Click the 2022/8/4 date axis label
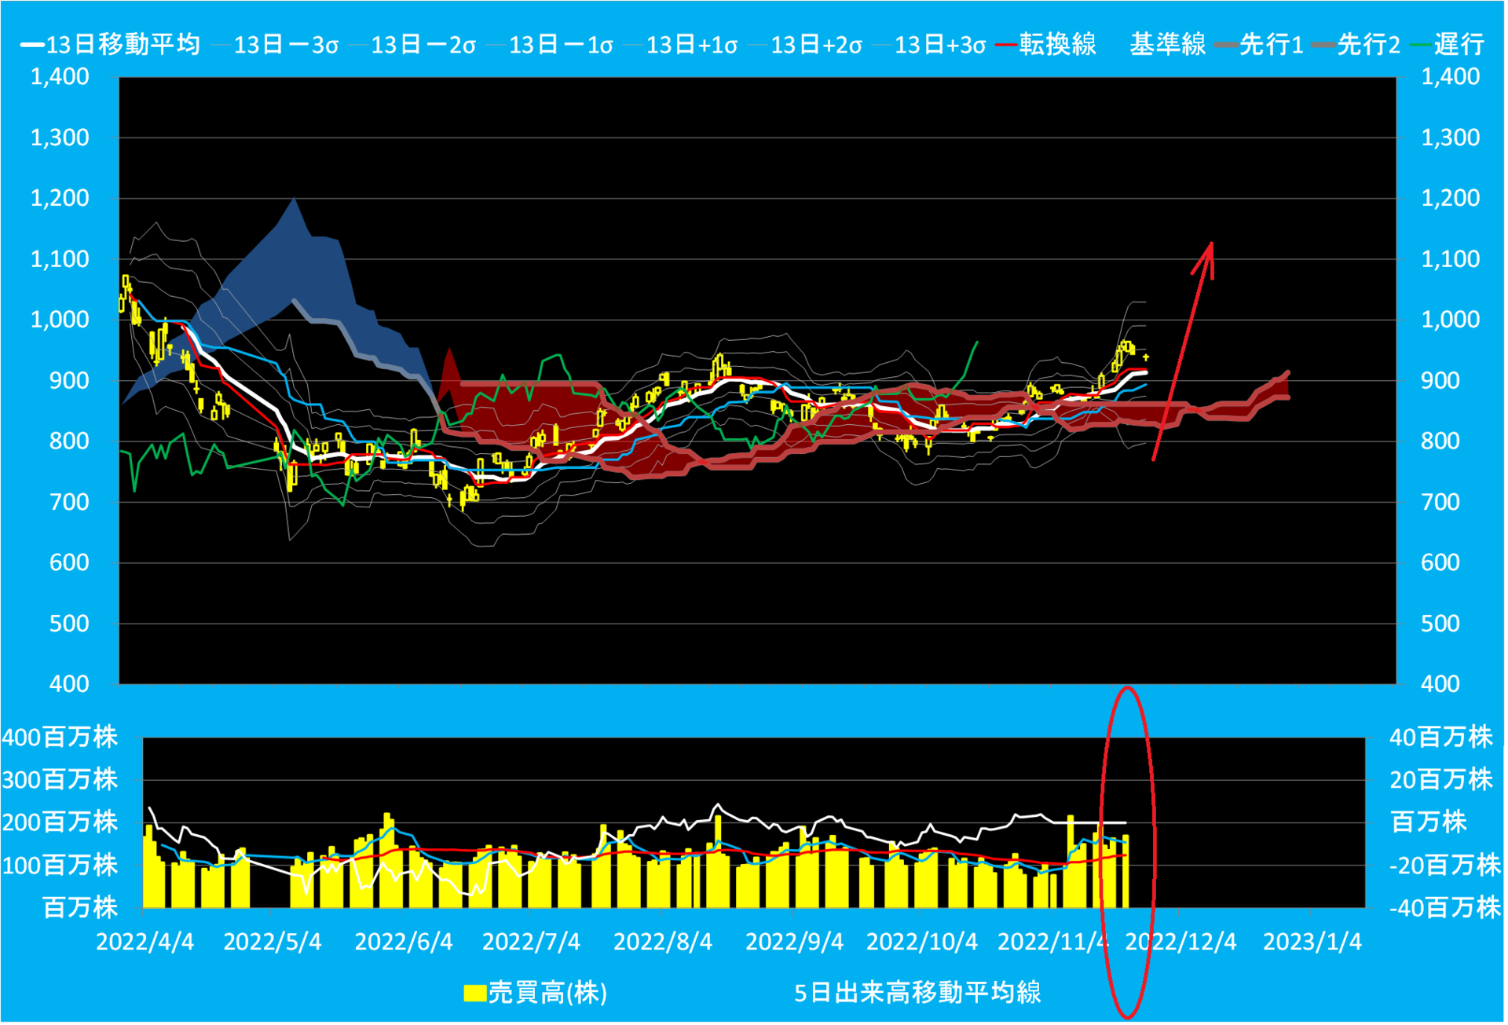The height and width of the screenshot is (1025, 1508). tap(663, 942)
